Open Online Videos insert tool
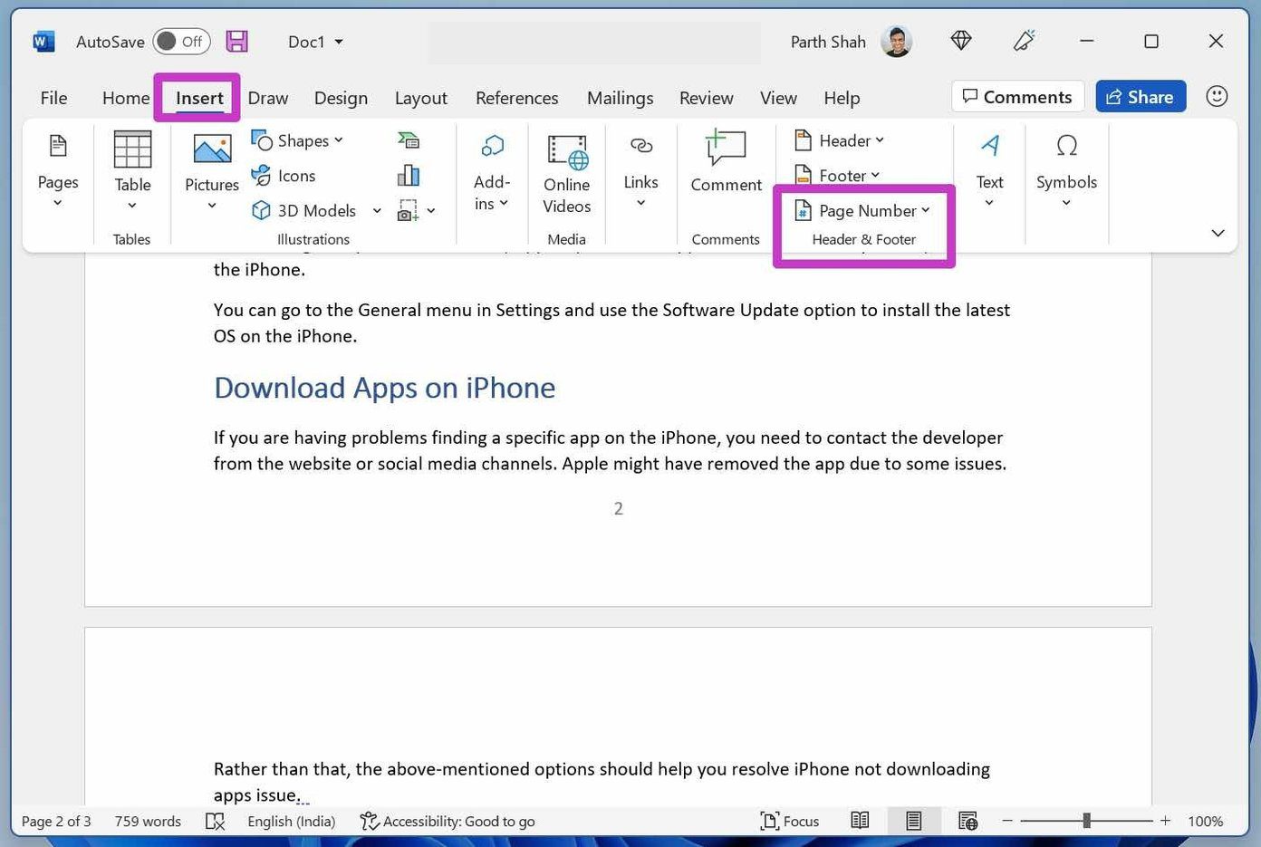The width and height of the screenshot is (1261, 847). click(567, 174)
